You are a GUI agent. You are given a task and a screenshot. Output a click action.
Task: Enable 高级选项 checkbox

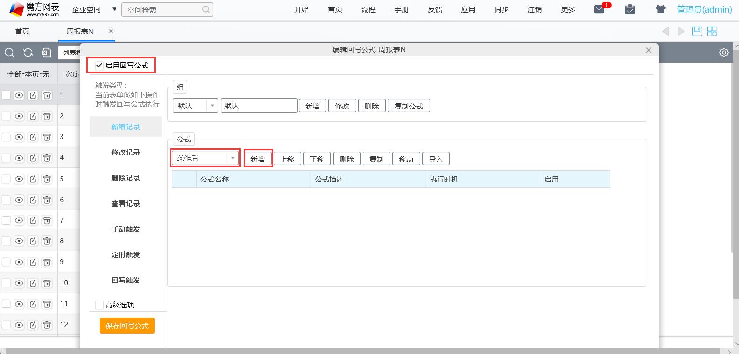point(99,305)
